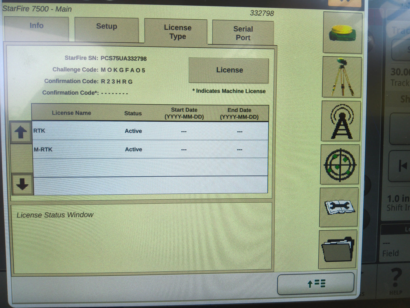410x308 pixels.
Task: Click Active status of RTK license
Action: 133,131
